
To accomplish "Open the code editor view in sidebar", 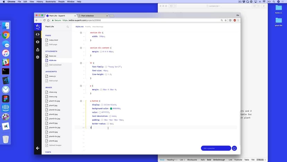I will point(38,34).
